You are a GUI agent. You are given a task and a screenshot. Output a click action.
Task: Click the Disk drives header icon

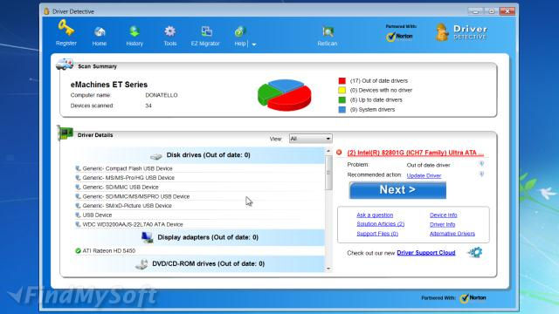click(156, 156)
